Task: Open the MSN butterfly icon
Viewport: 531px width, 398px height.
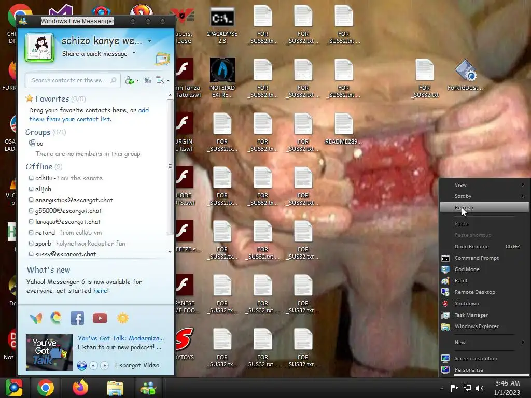Action: click(36, 318)
